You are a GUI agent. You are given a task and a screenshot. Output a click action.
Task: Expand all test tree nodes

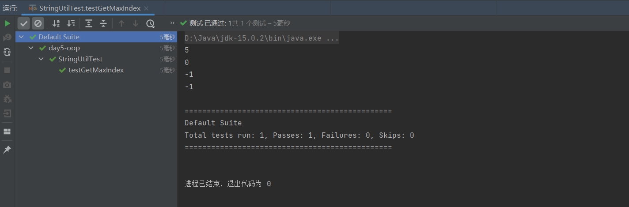[x=89, y=23]
